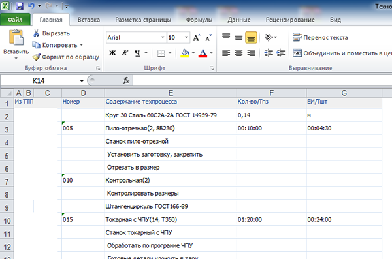Select cell with number 005
Screen dimensions: 392x259
pos(83,128)
